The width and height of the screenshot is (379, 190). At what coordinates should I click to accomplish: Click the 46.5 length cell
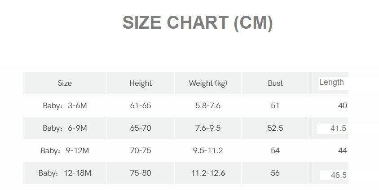click(339, 175)
